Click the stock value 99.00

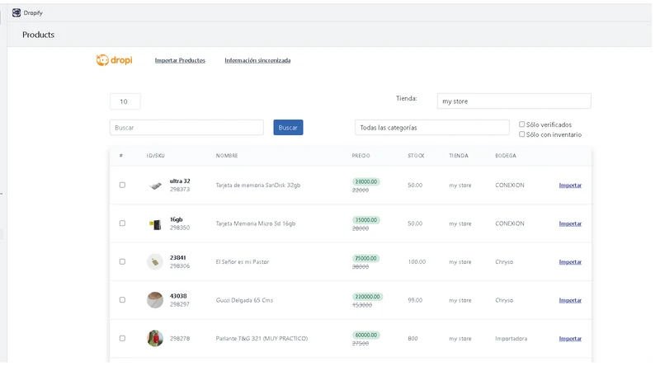coord(415,300)
